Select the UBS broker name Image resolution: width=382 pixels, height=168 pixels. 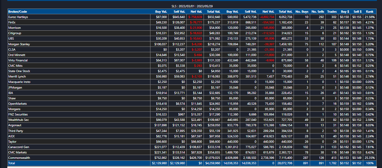pyautogui.click(x=11, y=39)
